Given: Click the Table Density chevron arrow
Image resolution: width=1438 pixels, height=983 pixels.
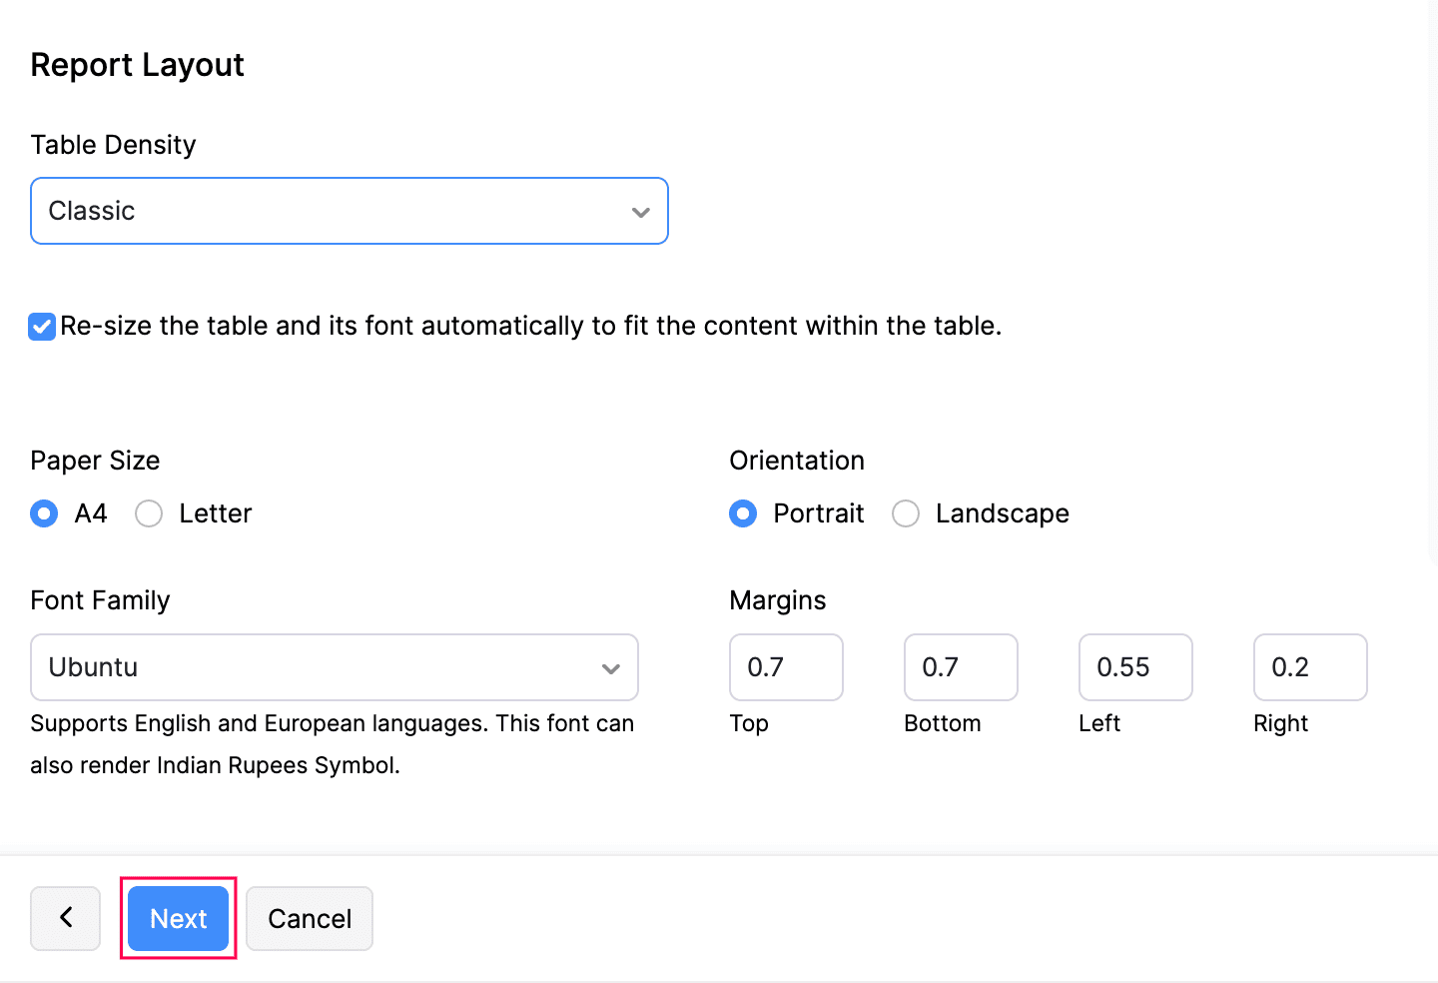Looking at the screenshot, I should [640, 212].
